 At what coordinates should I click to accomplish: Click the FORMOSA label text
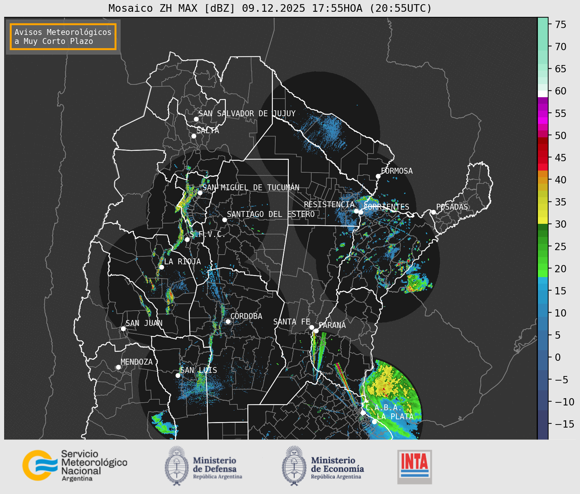coord(397,171)
